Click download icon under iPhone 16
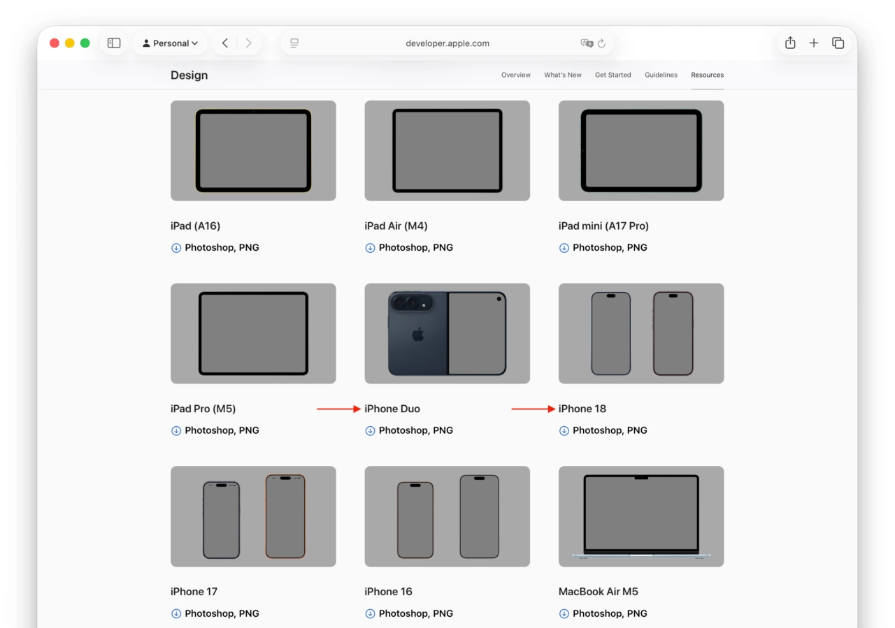The width and height of the screenshot is (895, 628). click(370, 614)
